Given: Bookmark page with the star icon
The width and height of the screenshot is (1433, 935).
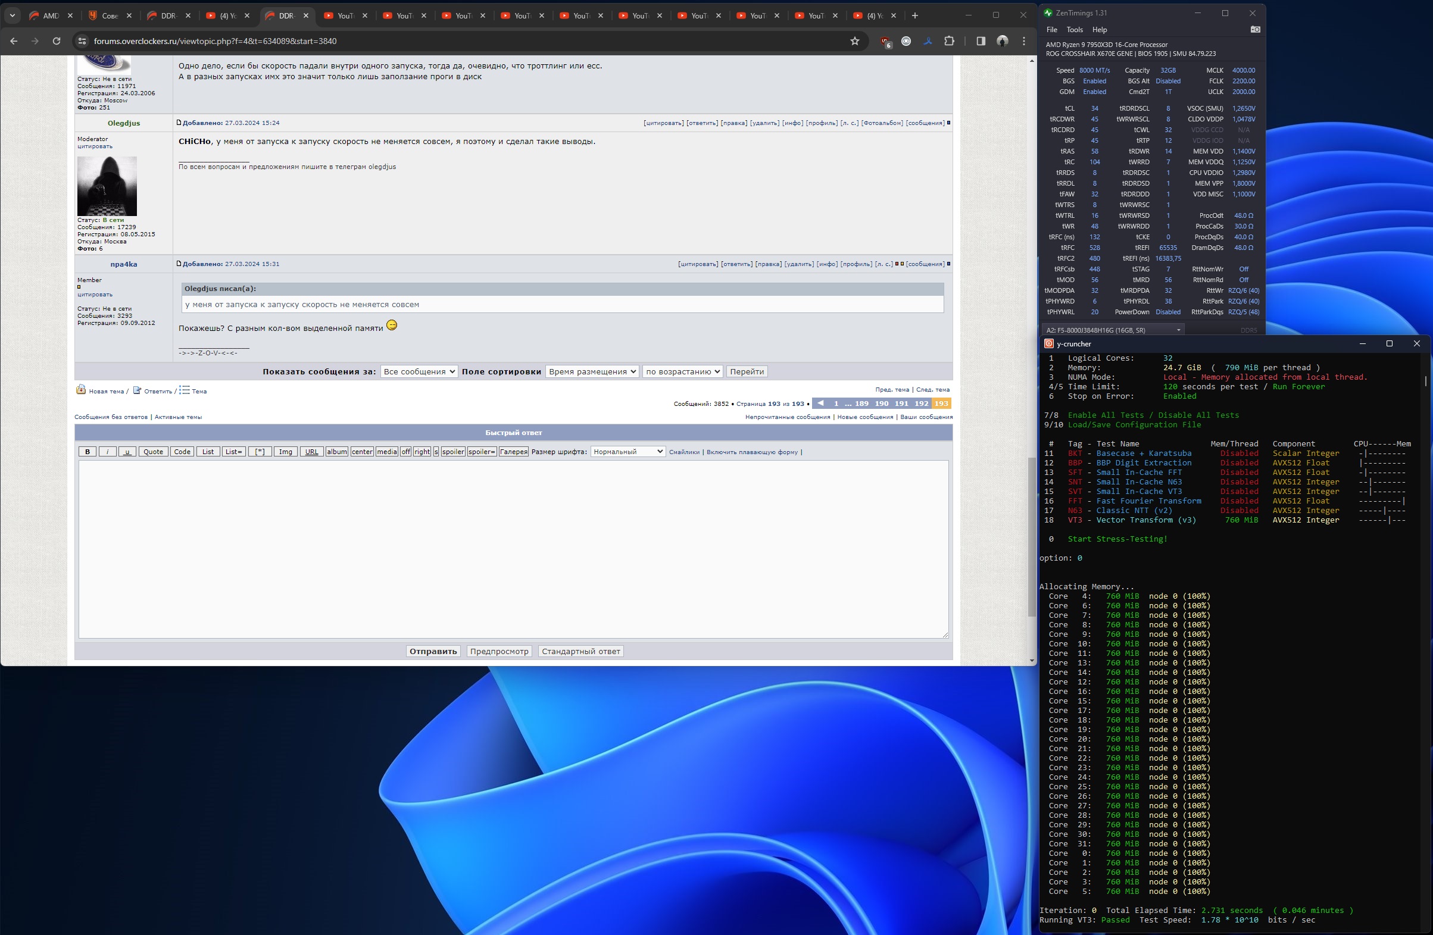Looking at the screenshot, I should click(x=854, y=41).
